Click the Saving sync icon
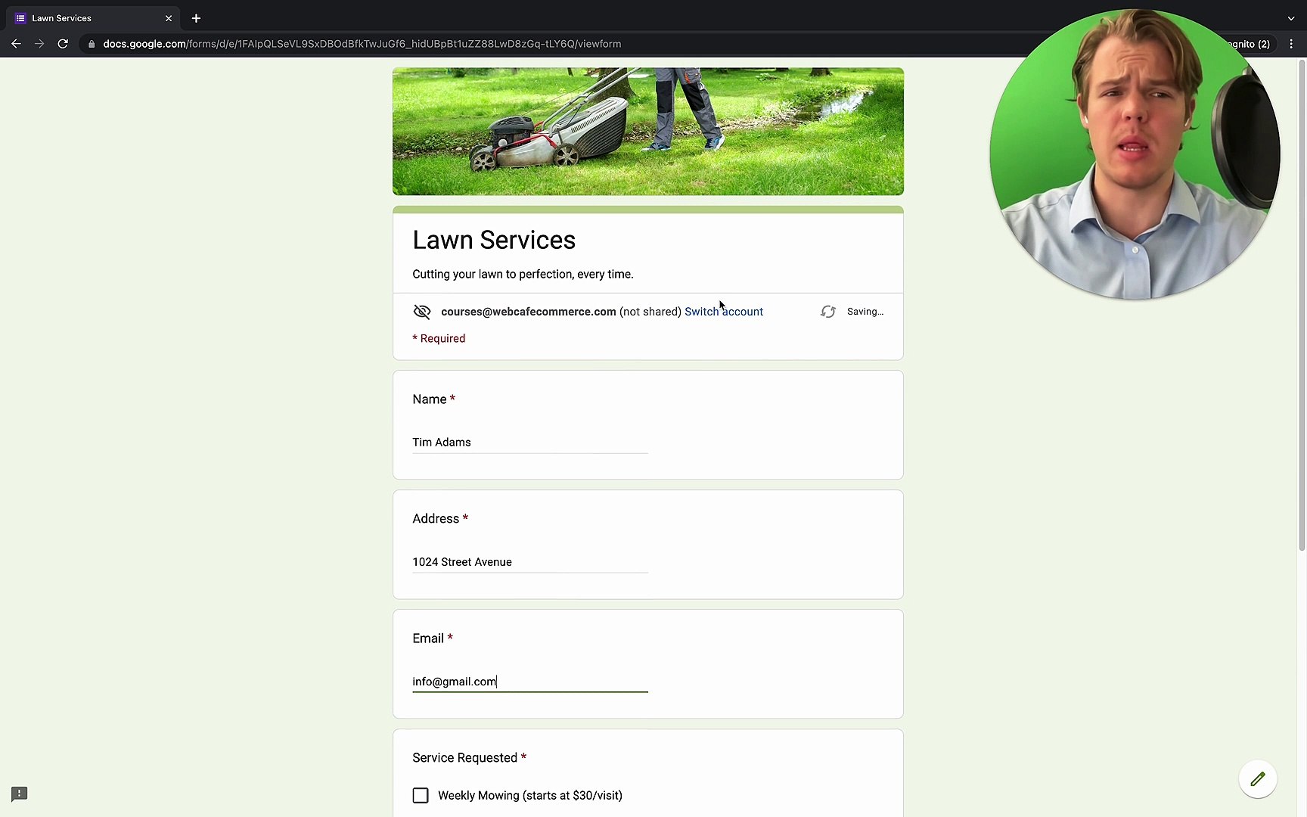This screenshot has height=817, width=1307. (828, 312)
